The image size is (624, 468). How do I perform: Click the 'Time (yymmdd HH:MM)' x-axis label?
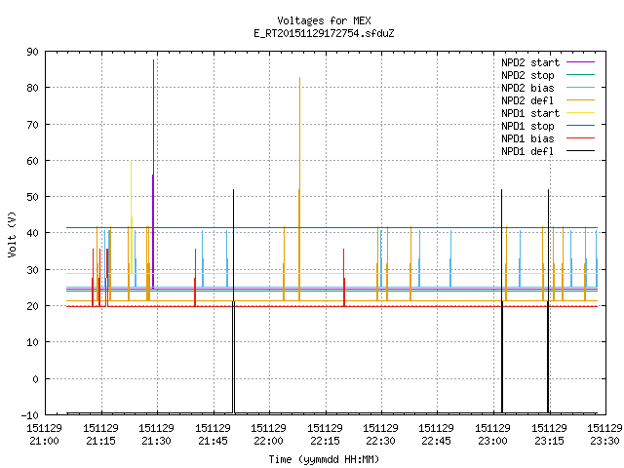click(324, 459)
